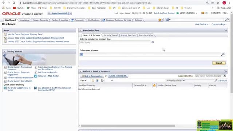Image resolution: width=233 pixels, height=131 pixels.
Task: Open the Advanced Customer Services tab
Action: (x=117, y=20)
